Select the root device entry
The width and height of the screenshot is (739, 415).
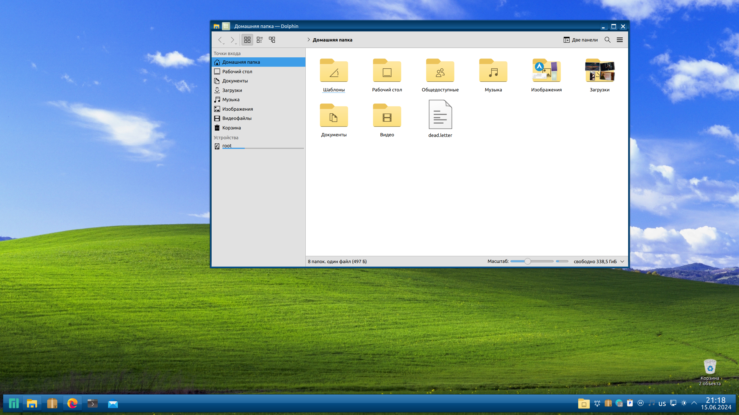(227, 146)
